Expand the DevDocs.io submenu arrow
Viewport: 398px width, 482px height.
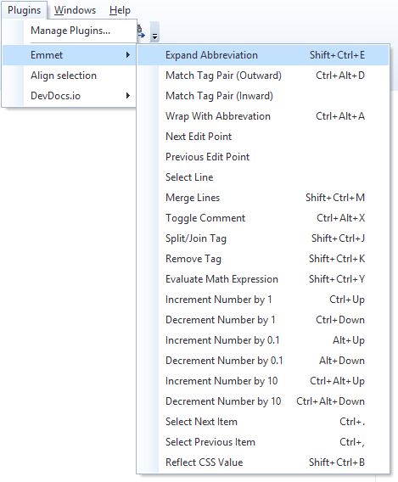click(128, 96)
